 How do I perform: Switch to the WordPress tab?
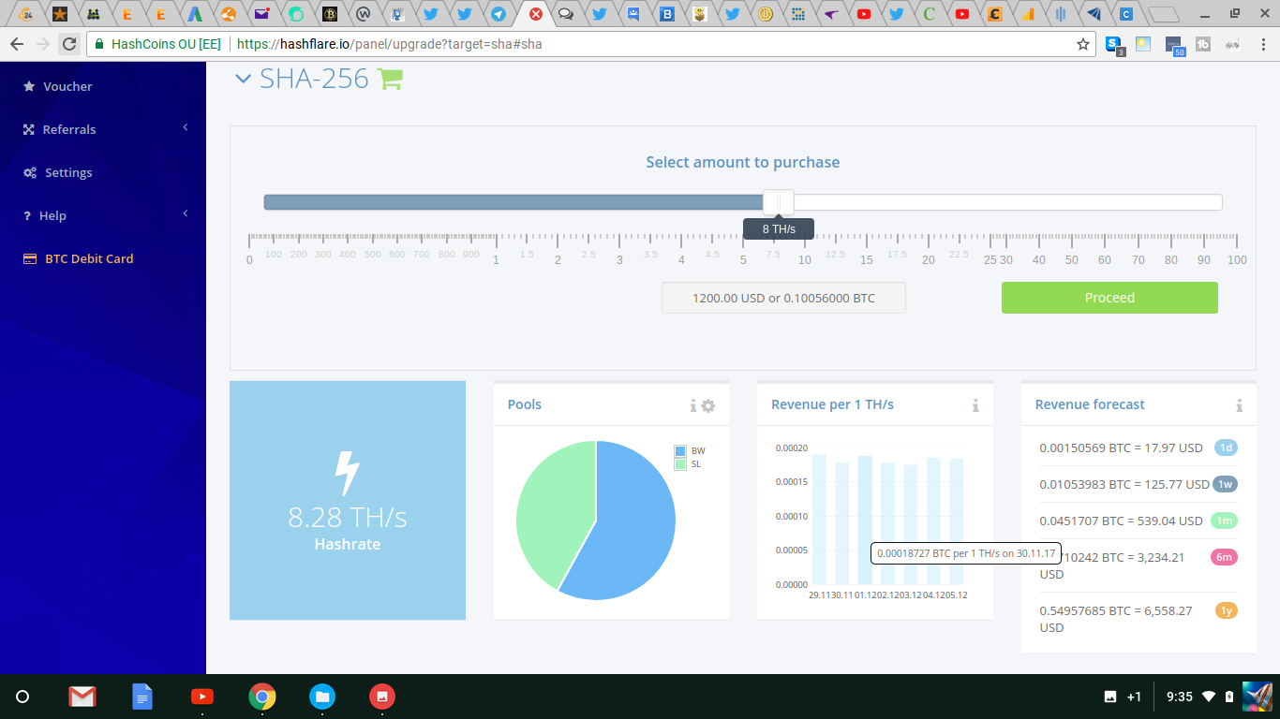click(x=363, y=14)
